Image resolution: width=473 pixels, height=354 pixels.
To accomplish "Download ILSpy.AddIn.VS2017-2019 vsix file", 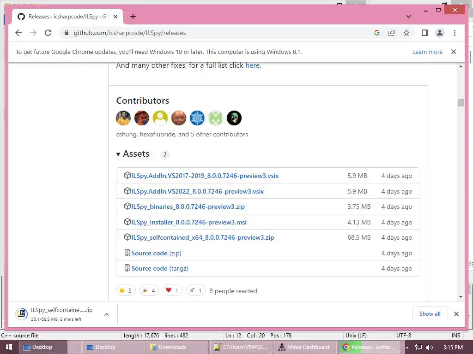I will 205,176.
